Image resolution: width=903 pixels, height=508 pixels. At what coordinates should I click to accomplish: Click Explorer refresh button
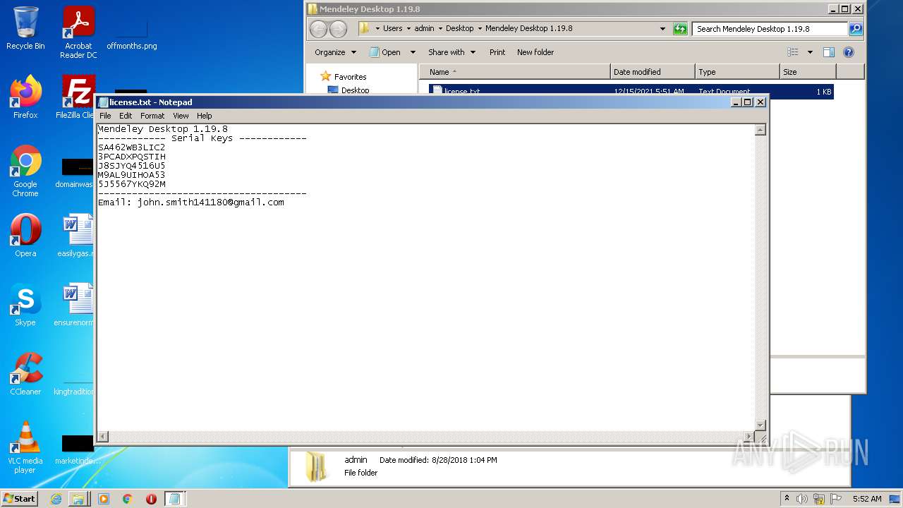[x=680, y=29]
